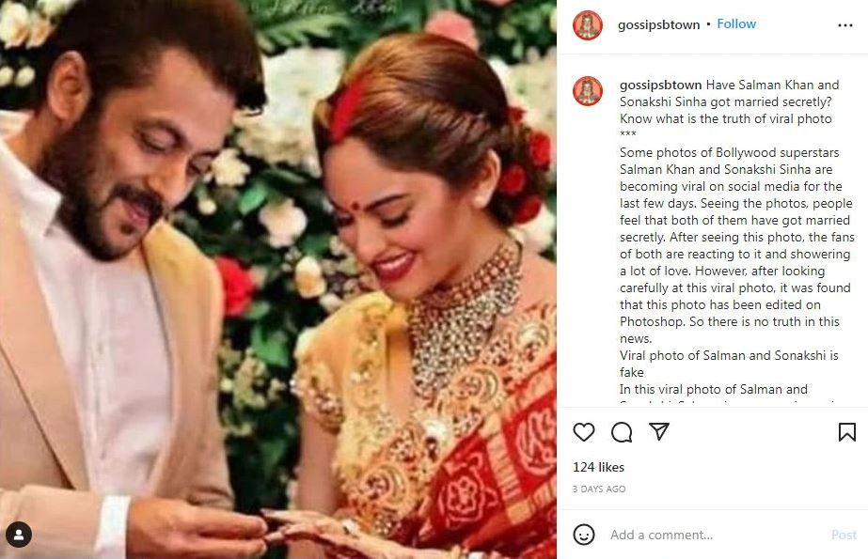Screen dimensions: 868x559
Task: Click the 3 DAYS AGO timestamp
Action: (599, 489)
